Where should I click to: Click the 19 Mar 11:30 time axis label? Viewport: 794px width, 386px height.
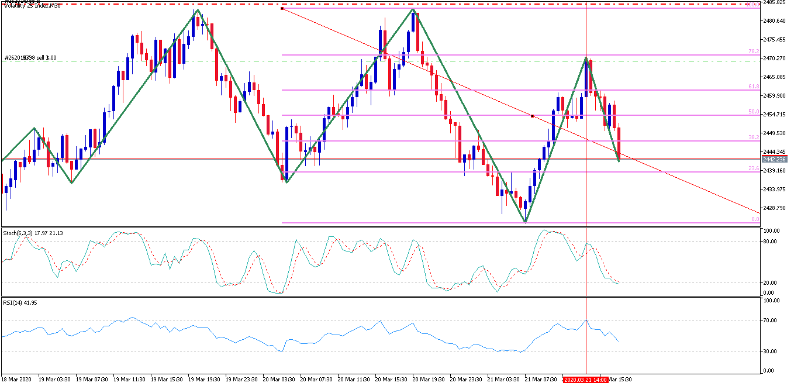(x=130, y=380)
